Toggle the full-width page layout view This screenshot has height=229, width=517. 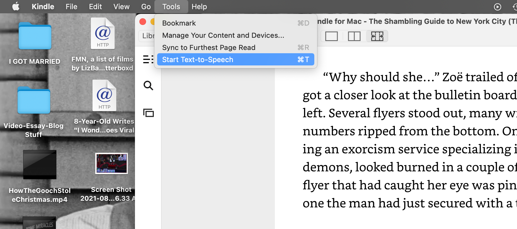coord(377,36)
